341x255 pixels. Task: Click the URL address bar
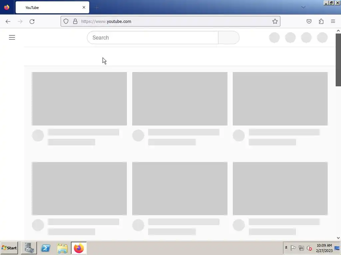(170, 21)
